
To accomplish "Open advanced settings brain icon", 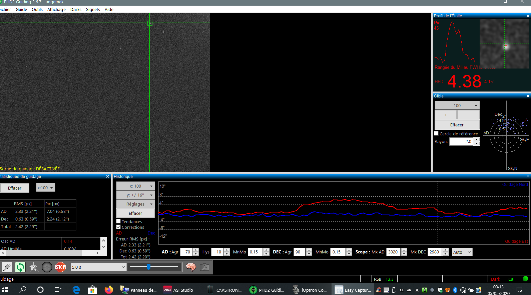I will pyautogui.click(x=191, y=267).
